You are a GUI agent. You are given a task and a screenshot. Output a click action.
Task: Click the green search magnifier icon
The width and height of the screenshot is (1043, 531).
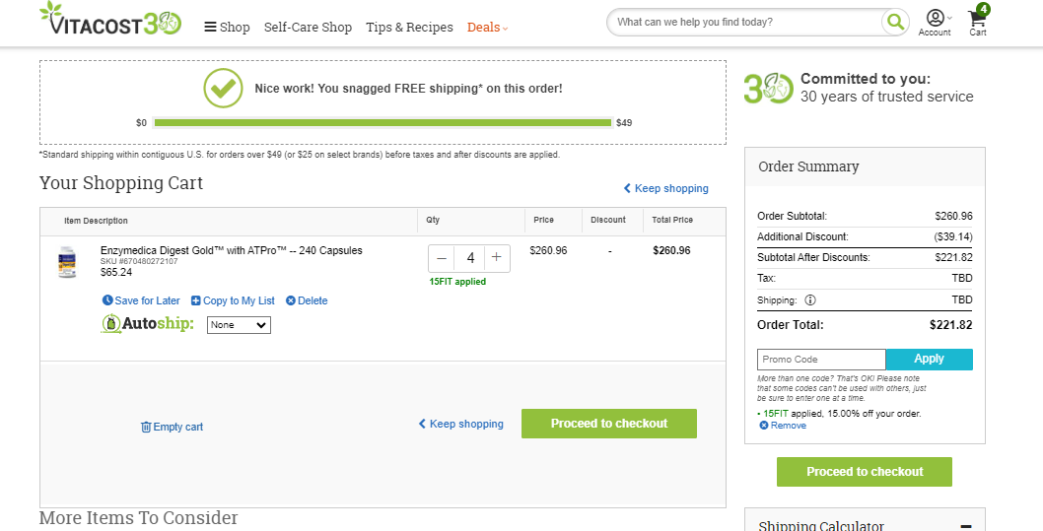pyautogui.click(x=895, y=22)
